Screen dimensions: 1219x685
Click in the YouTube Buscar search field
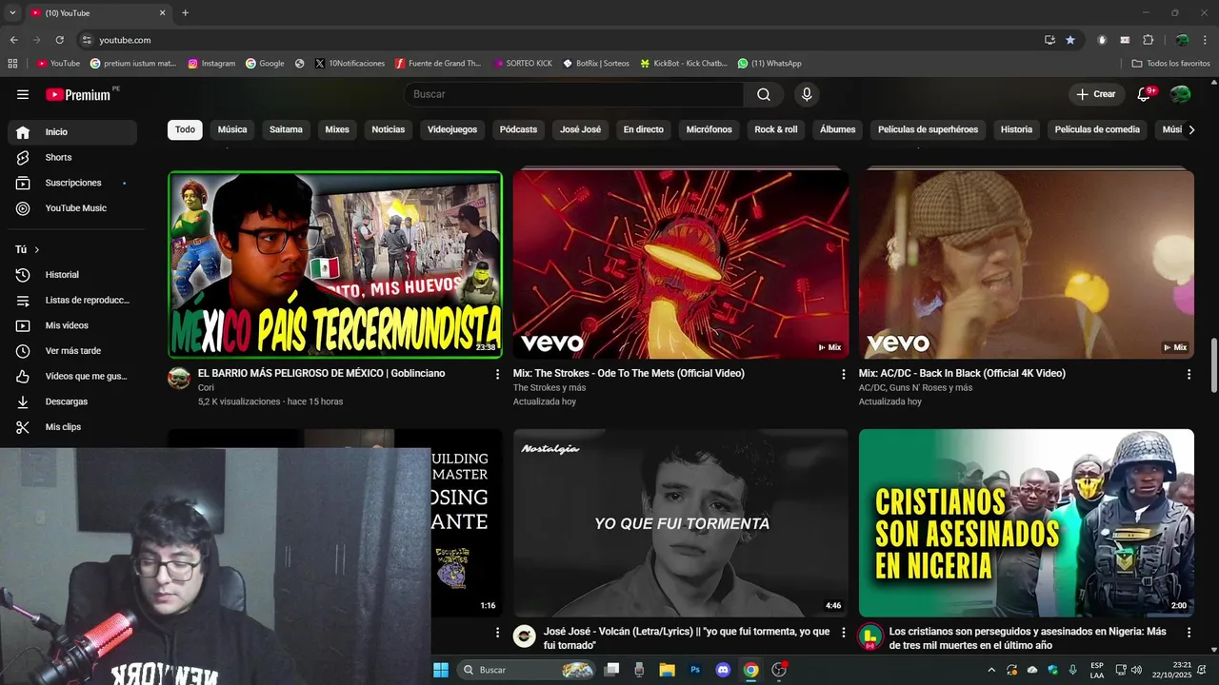point(574,94)
